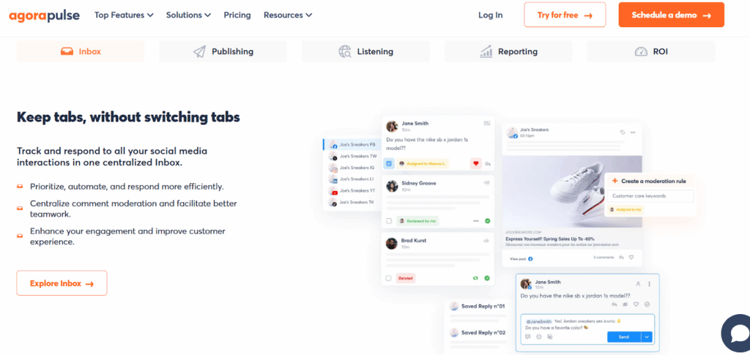The width and height of the screenshot is (750, 355).
Task: Click the 3 comments text
Action: (604, 257)
